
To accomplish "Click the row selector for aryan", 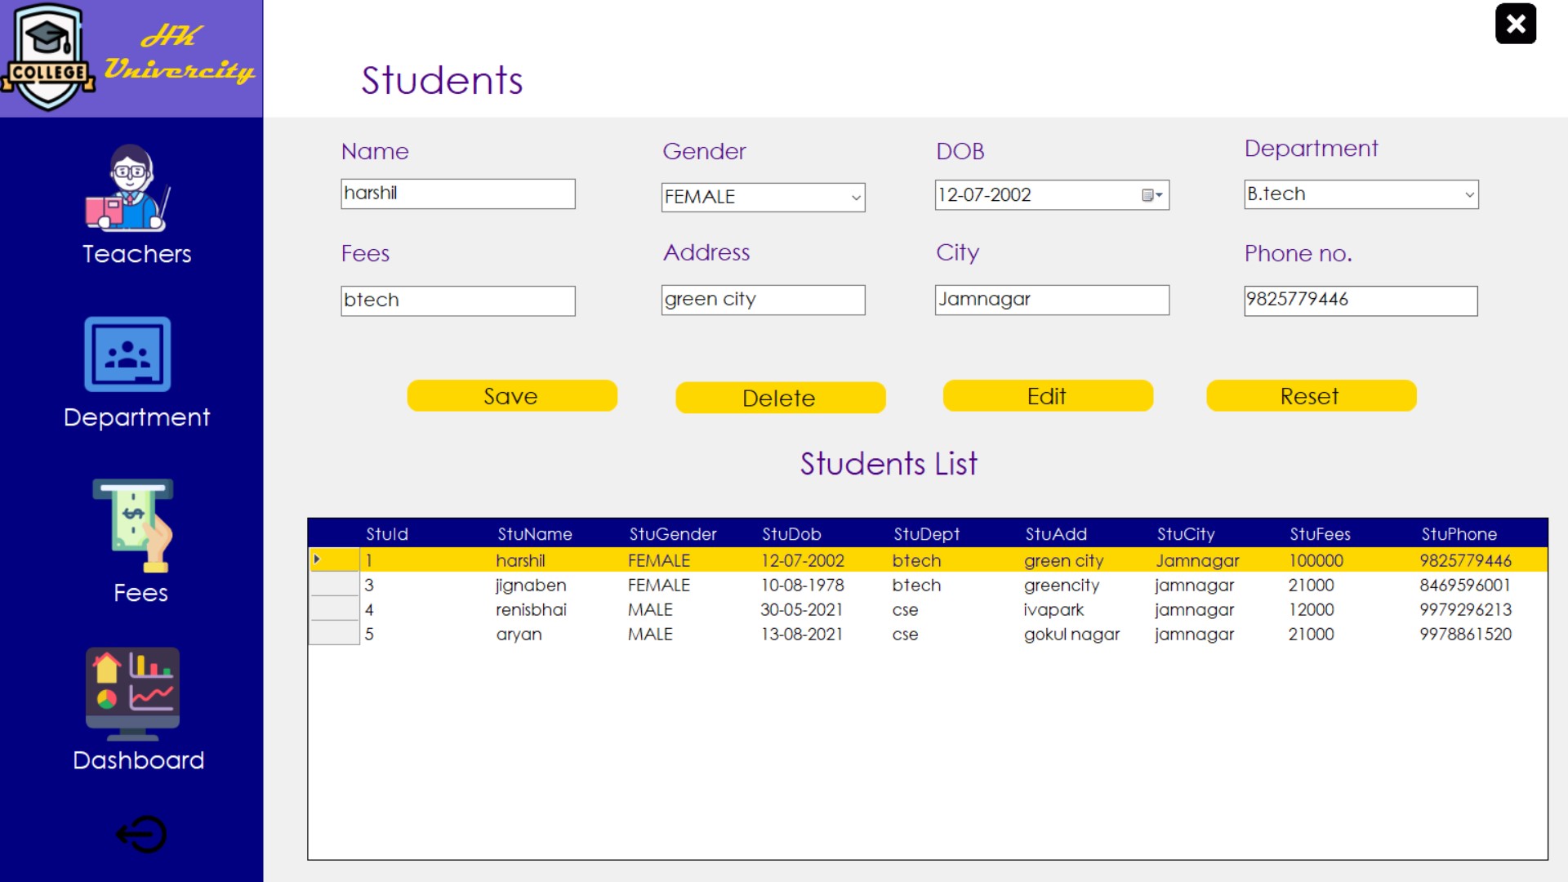I will [333, 634].
